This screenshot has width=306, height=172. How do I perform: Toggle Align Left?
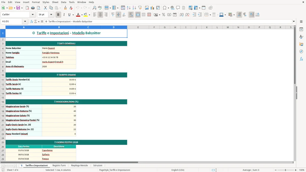coord(95,15)
